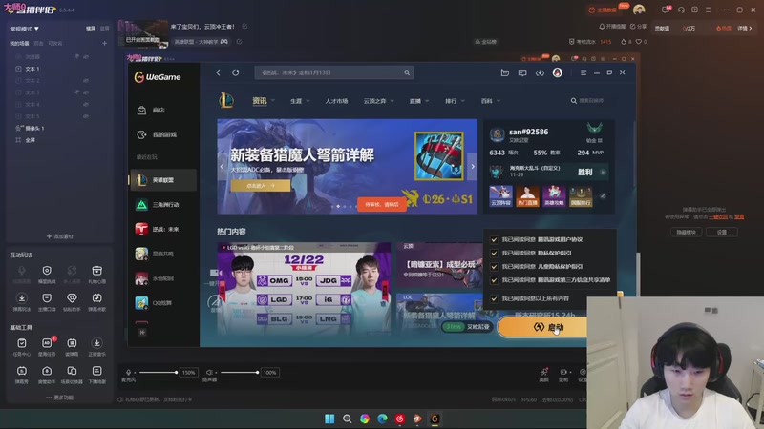Toggle visibility of the first source, the browser

tap(86, 57)
